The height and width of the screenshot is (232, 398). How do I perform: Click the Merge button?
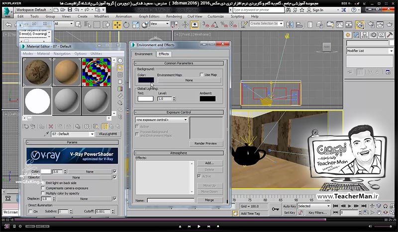[x=209, y=200]
